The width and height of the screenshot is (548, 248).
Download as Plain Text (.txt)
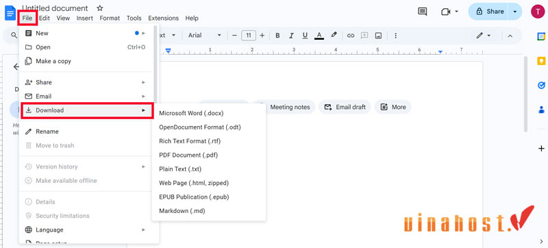coord(209,169)
